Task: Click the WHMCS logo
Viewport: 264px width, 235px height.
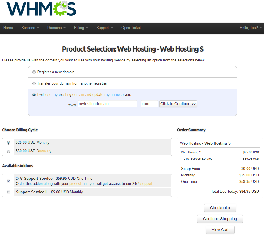Action: (41, 8)
